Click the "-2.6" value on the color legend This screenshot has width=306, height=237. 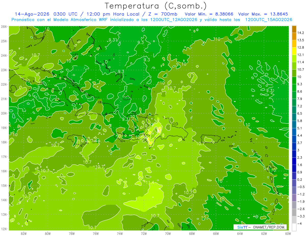(301, 209)
